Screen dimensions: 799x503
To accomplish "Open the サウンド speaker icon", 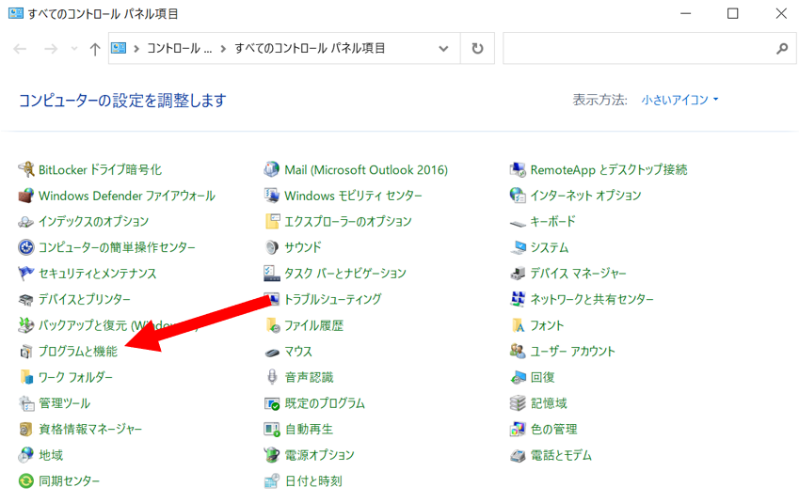I will (272, 247).
